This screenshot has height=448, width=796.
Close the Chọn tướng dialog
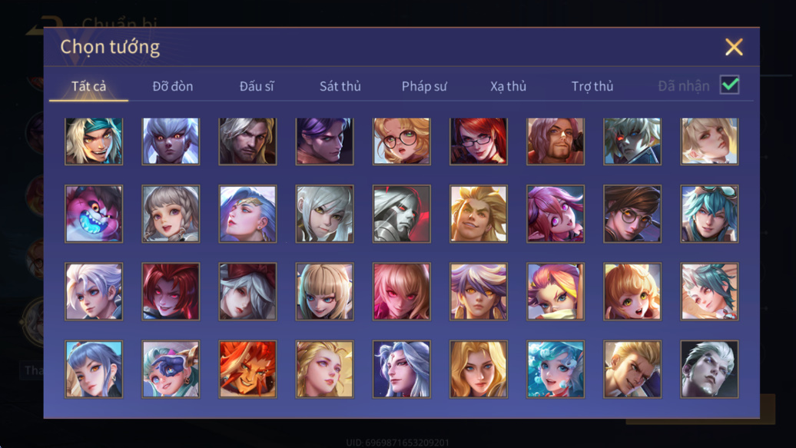[734, 47]
